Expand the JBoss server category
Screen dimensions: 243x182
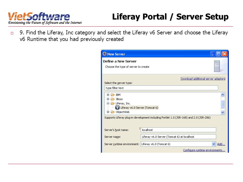(x=108, y=99)
